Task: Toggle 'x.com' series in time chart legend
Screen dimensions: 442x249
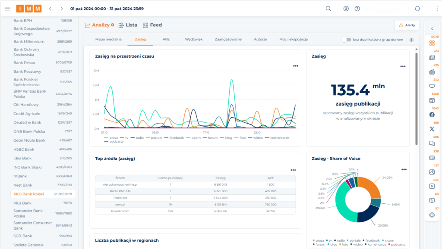Action: coord(194,138)
